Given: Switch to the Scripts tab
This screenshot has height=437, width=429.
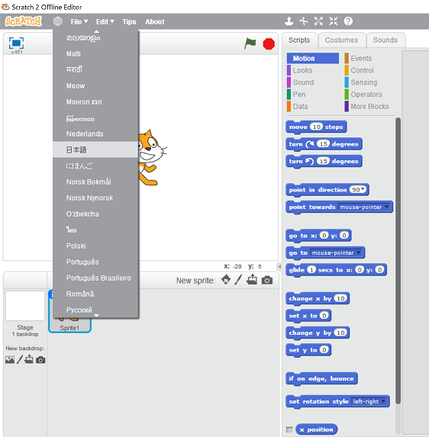Looking at the screenshot, I should pos(299,40).
